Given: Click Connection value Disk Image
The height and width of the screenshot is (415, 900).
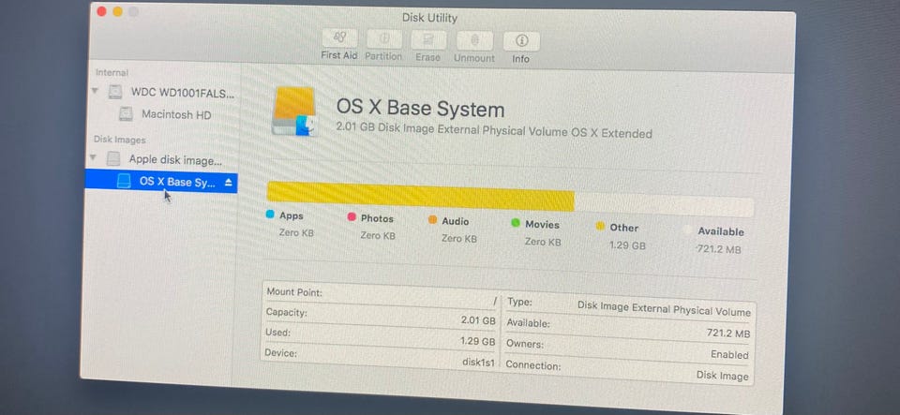Looking at the screenshot, I should [723, 376].
